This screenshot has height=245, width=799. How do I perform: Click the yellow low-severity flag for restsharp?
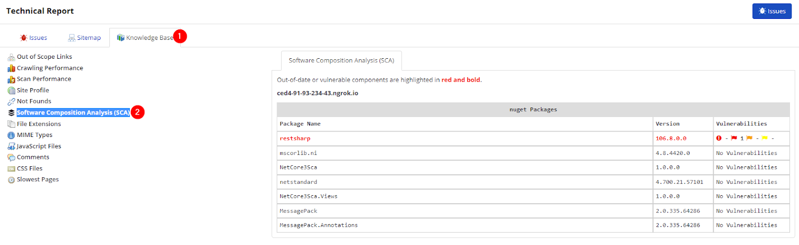765,138
